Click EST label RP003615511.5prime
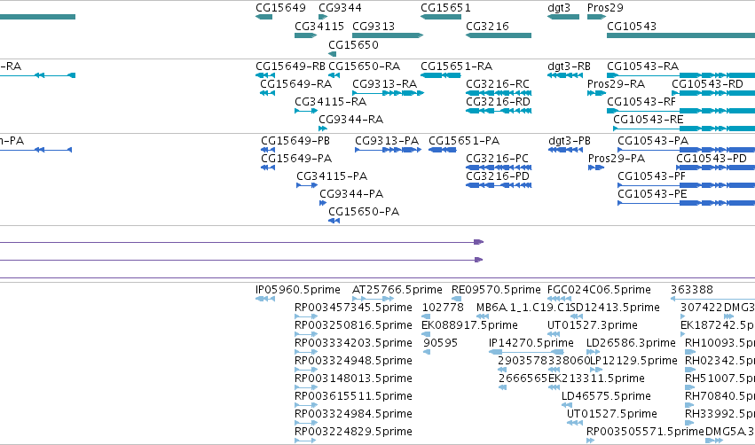 [353, 397]
